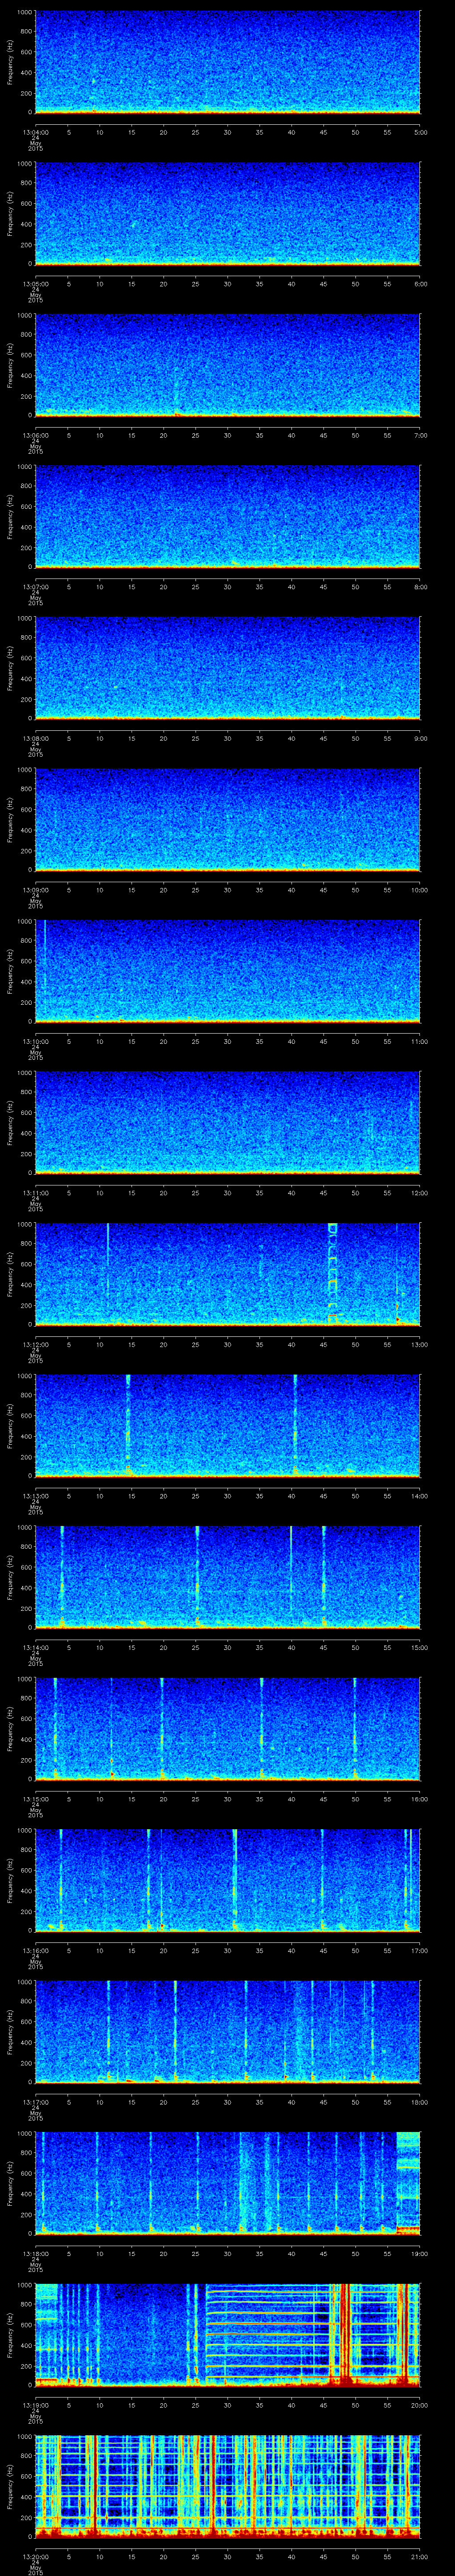Click the "6:00" end time label
The height and width of the screenshot is (2576, 455).
[x=420, y=284]
